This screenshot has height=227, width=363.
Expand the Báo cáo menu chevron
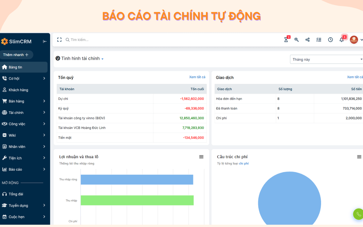pos(44,169)
